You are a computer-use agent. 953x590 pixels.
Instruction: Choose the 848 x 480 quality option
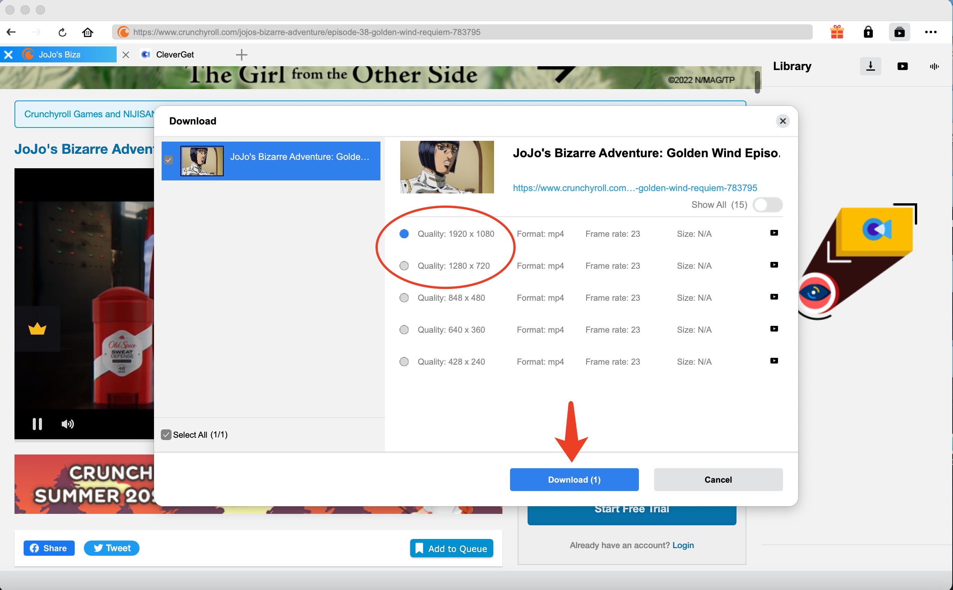pos(404,298)
